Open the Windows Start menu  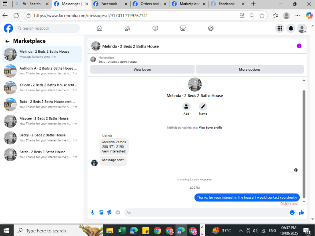(6, 230)
